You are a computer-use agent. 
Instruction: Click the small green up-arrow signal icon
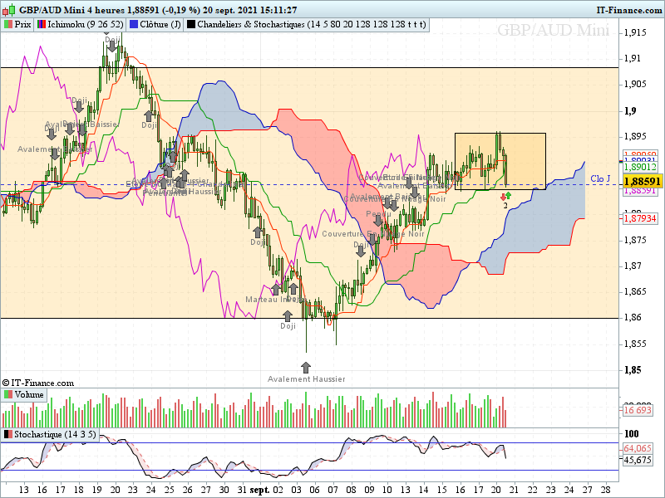pos(509,196)
